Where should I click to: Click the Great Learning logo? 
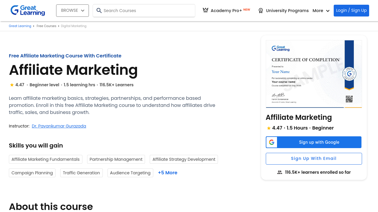coord(28,10)
